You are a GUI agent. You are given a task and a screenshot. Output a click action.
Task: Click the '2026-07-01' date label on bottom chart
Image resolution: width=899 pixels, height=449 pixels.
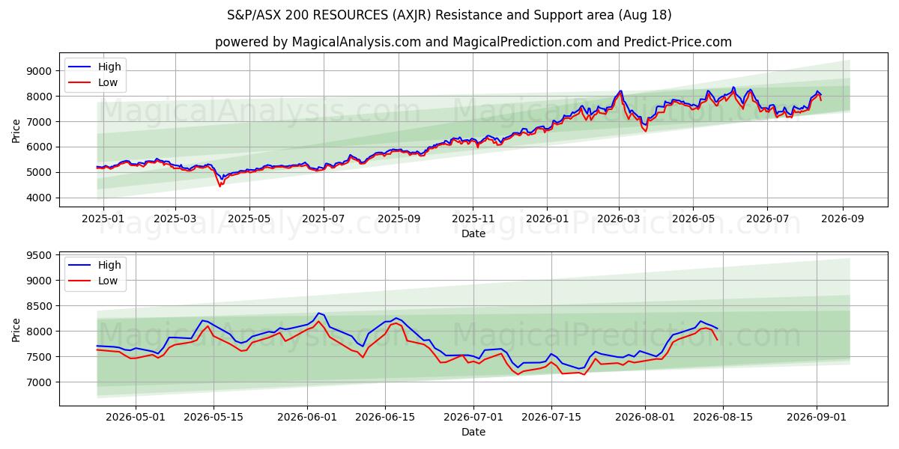[x=473, y=417]
